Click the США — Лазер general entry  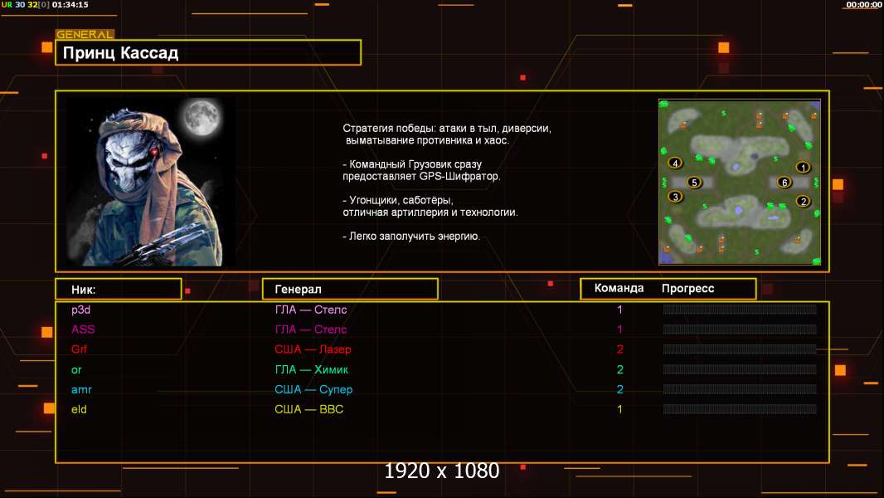tap(313, 349)
